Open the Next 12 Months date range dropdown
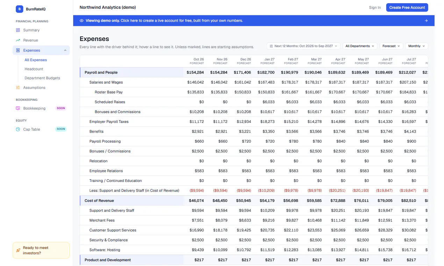Screen dimensions: 444x266 (x=303, y=46)
